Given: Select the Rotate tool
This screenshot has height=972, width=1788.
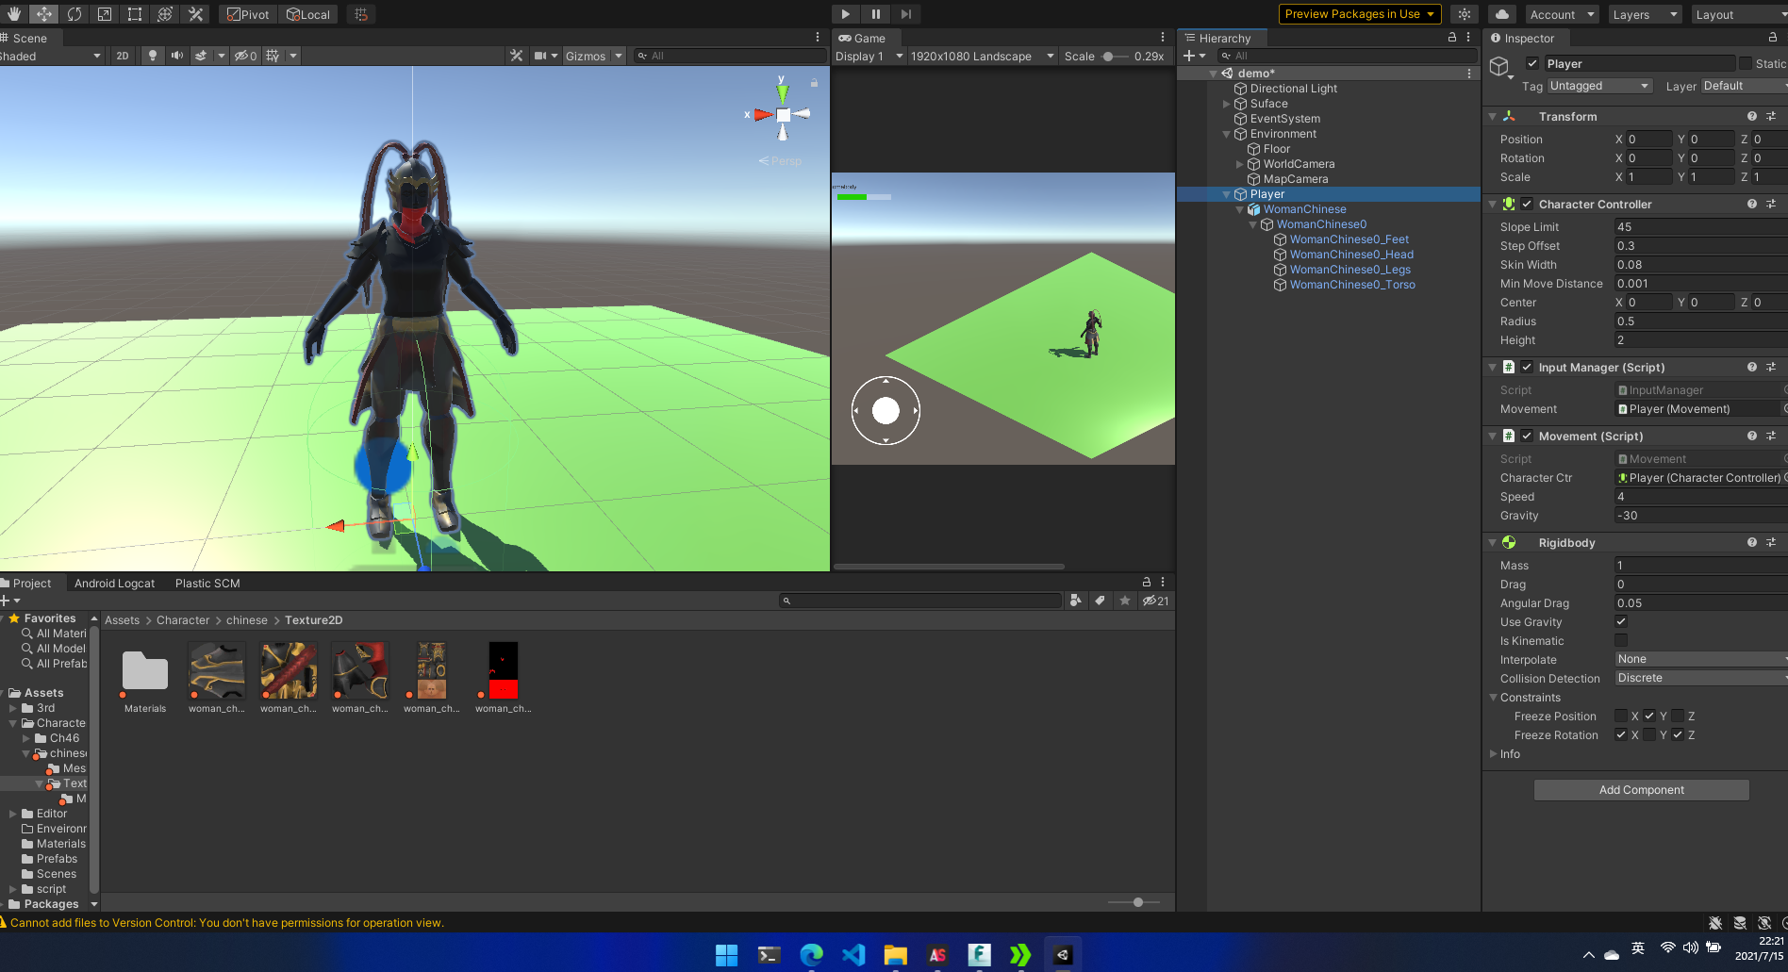Looking at the screenshot, I should coord(74,14).
